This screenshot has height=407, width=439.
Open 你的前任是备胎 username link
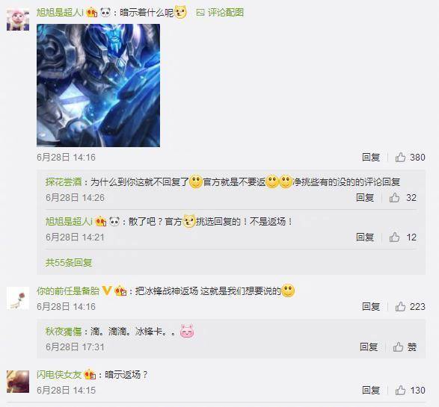[x=68, y=291]
